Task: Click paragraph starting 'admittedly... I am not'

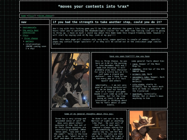Action: pyautogui.click(x=111, y=95)
